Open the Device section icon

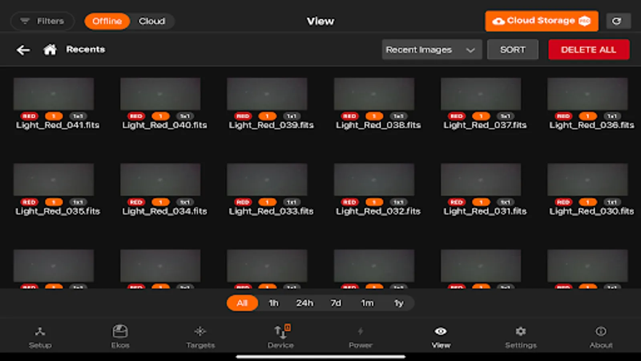click(x=282, y=331)
